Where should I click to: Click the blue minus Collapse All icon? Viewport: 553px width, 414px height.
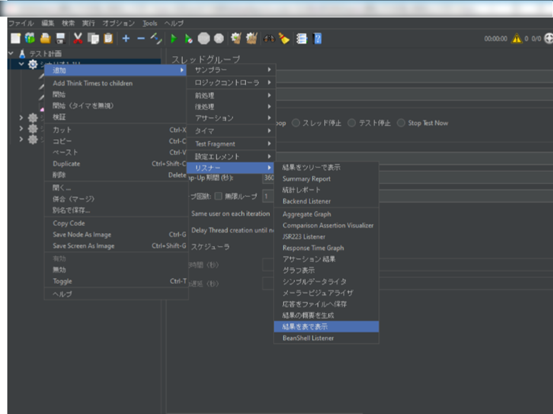141,39
